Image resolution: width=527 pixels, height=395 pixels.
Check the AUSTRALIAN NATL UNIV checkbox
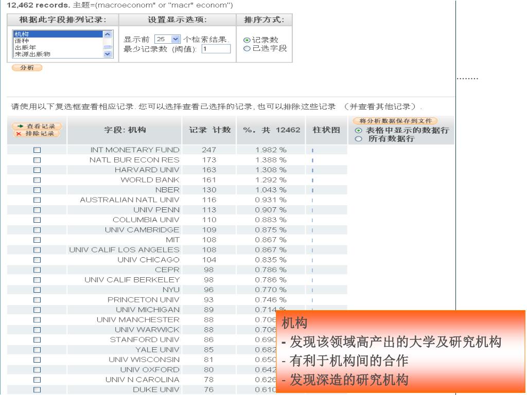click(37, 200)
